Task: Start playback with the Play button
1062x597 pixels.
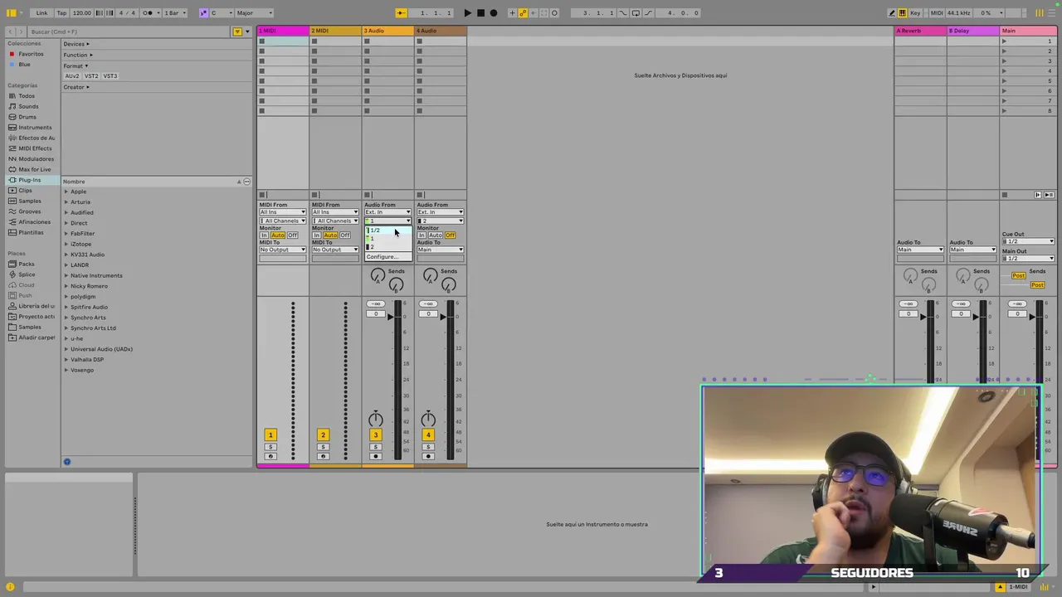Action: (x=467, y=12)
